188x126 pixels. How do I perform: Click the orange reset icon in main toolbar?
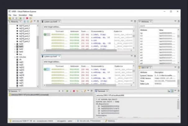coord(30,18)
